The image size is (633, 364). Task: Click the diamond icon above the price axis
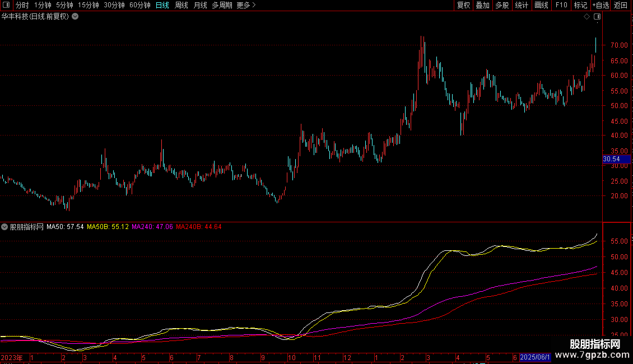click(587, 17)
